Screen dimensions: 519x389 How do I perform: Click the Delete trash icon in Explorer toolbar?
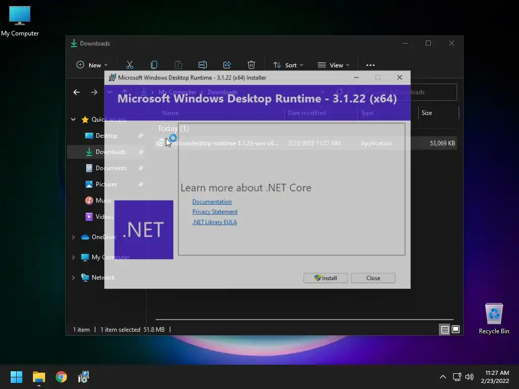click(251, 65)
